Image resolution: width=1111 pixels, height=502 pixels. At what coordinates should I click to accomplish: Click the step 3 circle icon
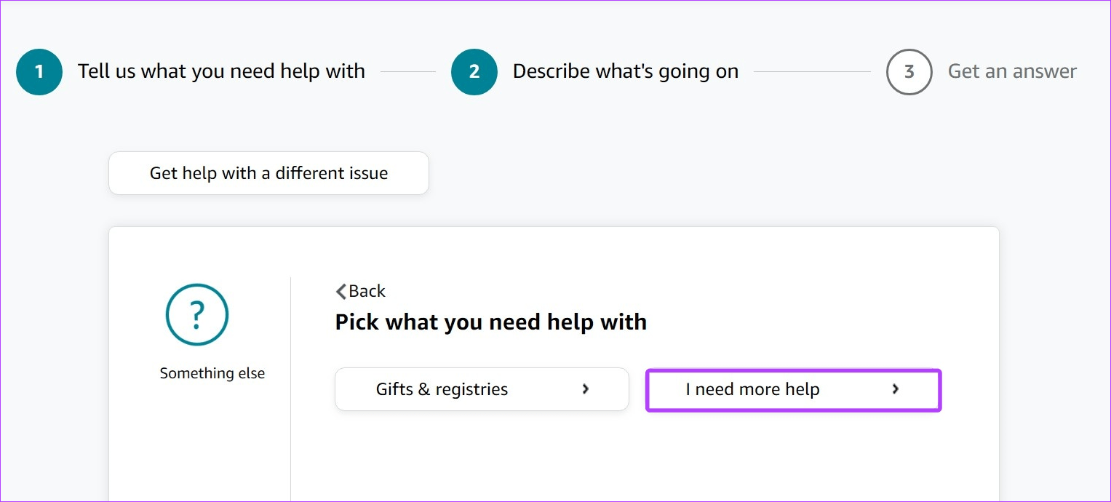click(909, 72)
